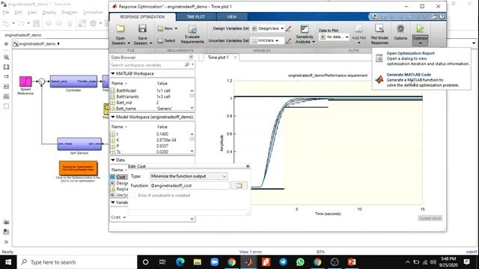Click the Windows taskbar search box
Viewport: 479px width, 269px height.
pos(77,262)
